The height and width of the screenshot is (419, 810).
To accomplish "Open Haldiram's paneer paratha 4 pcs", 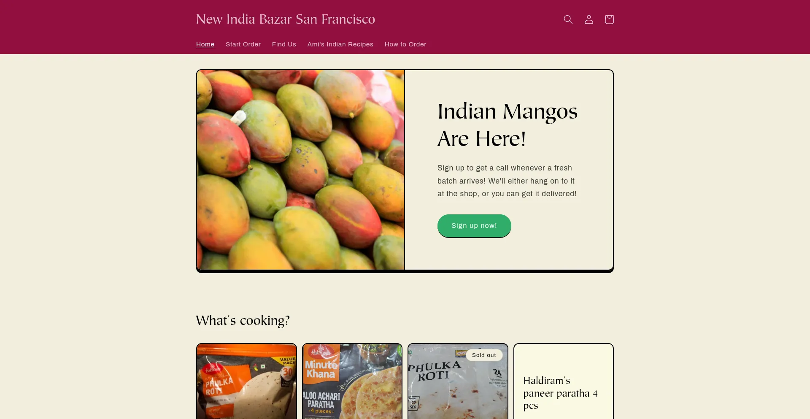I will pos(560,393).
